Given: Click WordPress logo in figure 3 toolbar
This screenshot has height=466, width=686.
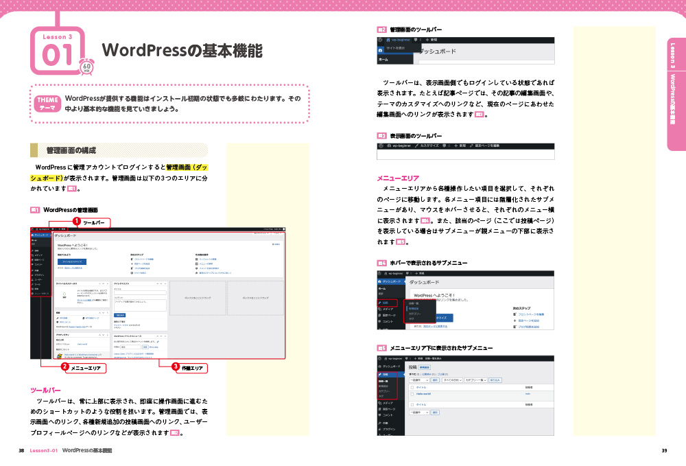Looking at the screenshot, I should (381, 145).
